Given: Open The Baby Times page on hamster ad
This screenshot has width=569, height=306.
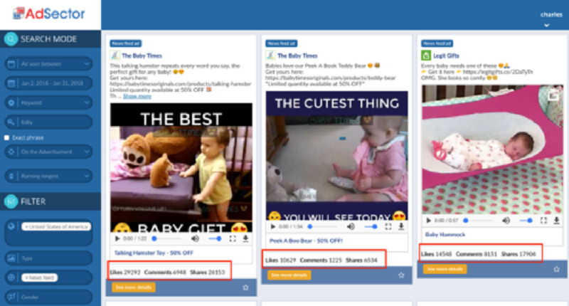Looking at the screenshot, I should tap(142, 56).
